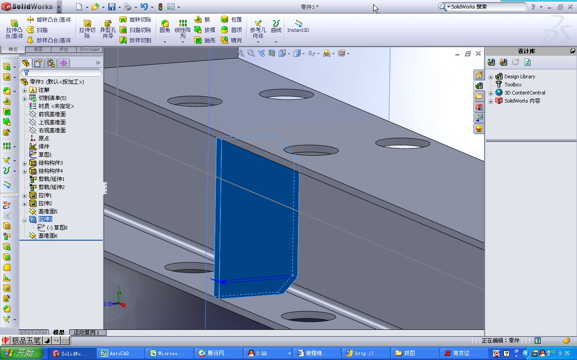Click the feature tree filter field
This screenshot has height=360, width=577.
click(x=61, y=72)
